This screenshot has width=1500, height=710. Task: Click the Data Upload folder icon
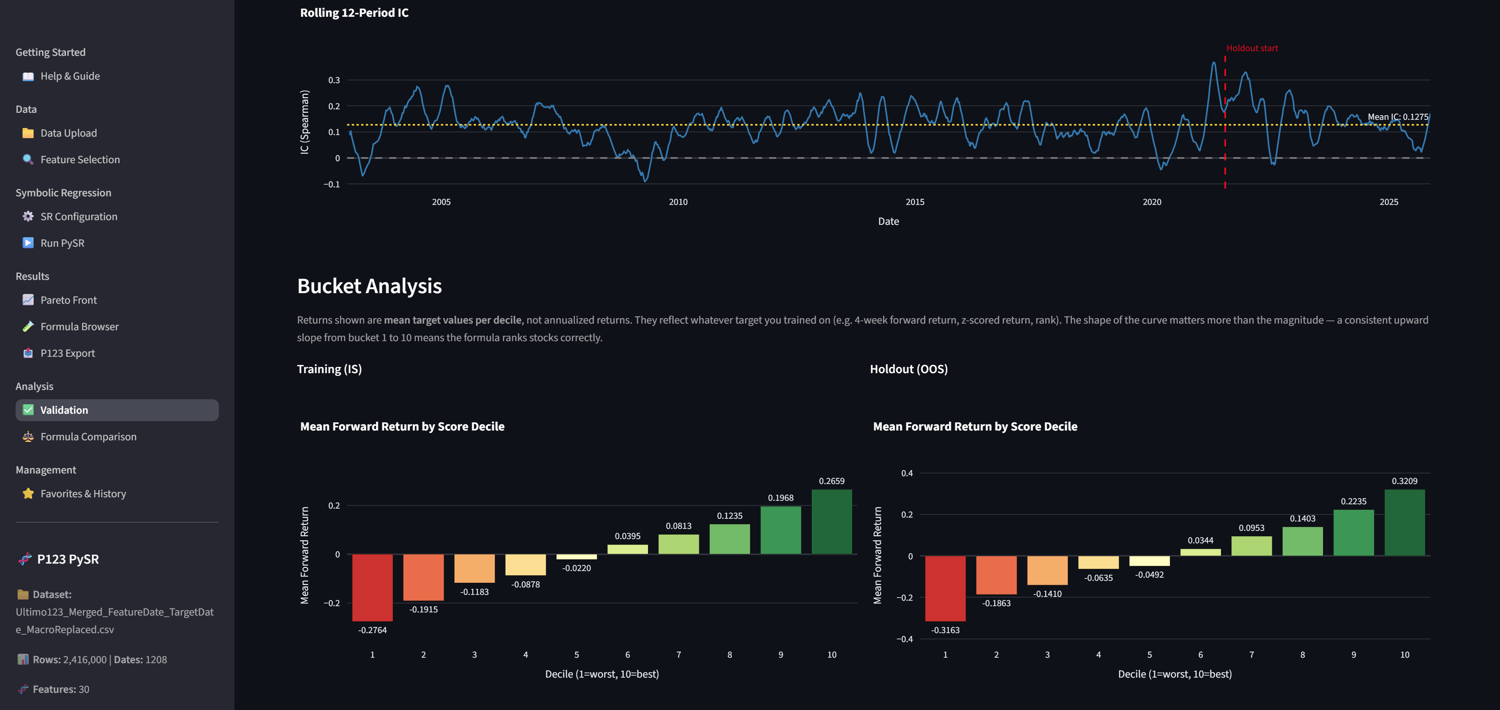28,133
